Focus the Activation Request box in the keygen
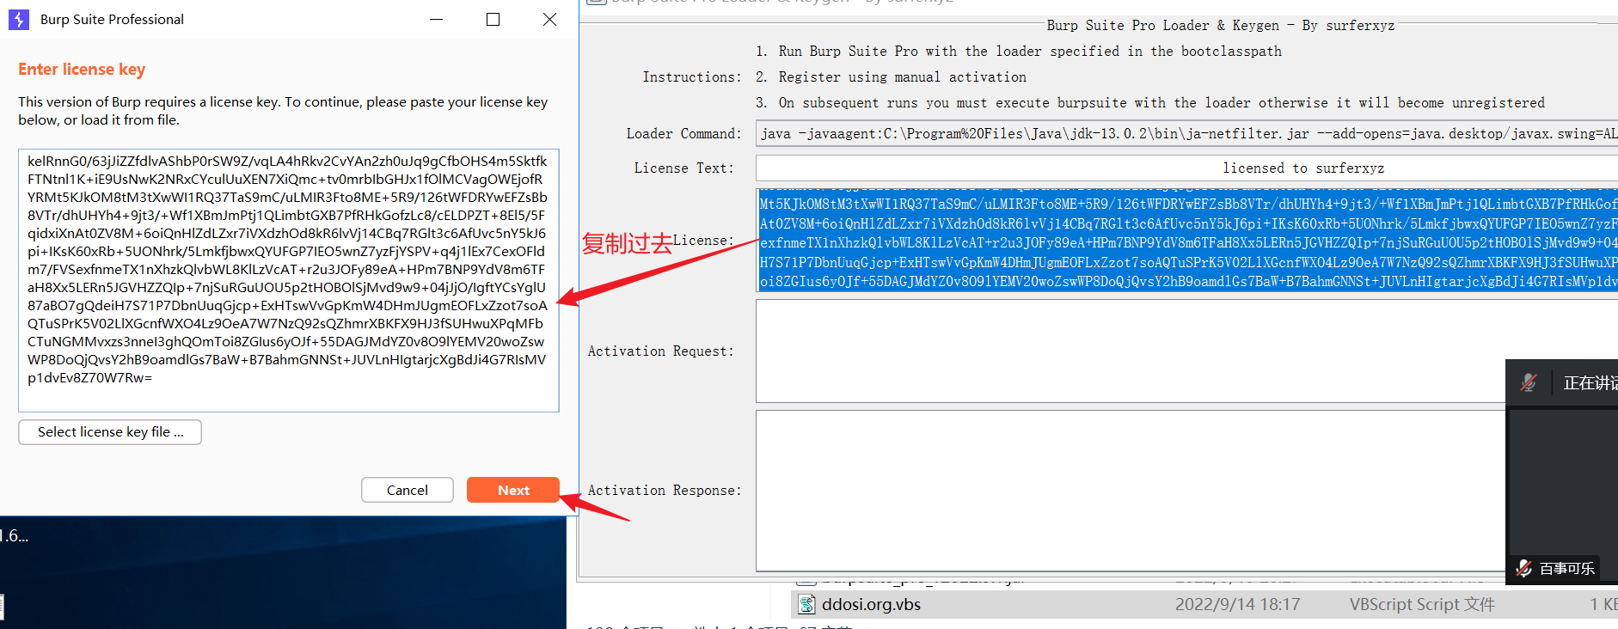The height and width of the screenshot is (629, 1618). point(1131,351)
